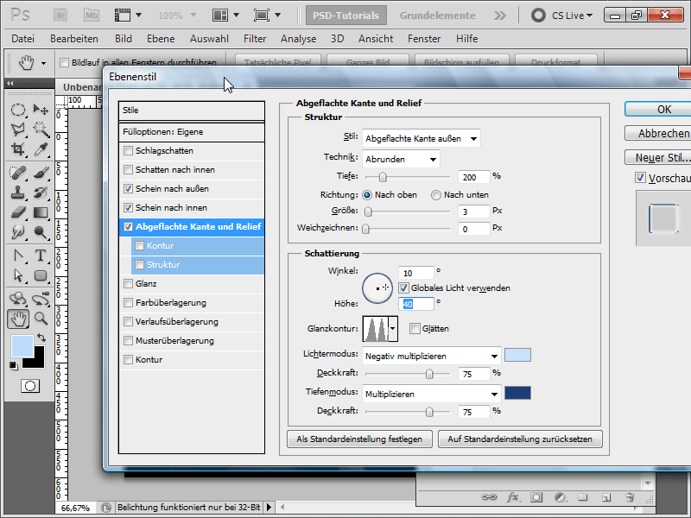Select the Magic Wand tool

41,129
